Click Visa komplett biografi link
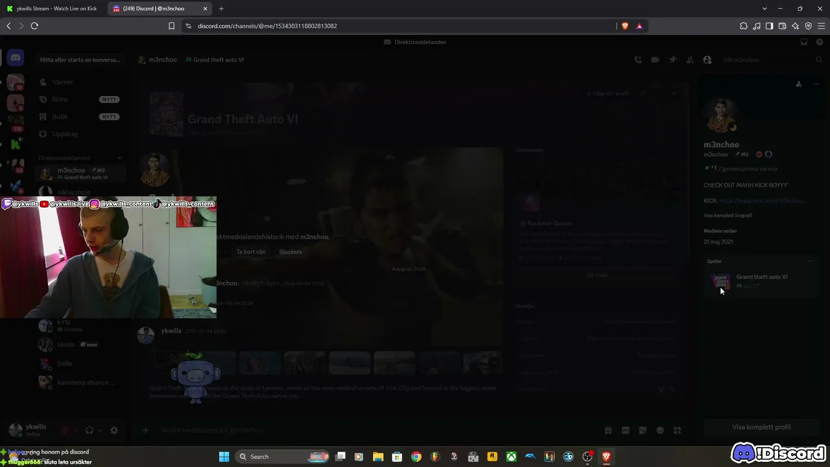Image resolution: width=830 pixels, height=467 pixels. [x=728, y=215]
